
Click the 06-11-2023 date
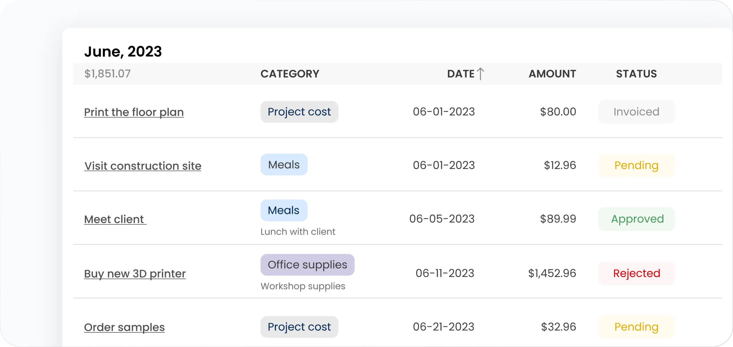point(445,273)
